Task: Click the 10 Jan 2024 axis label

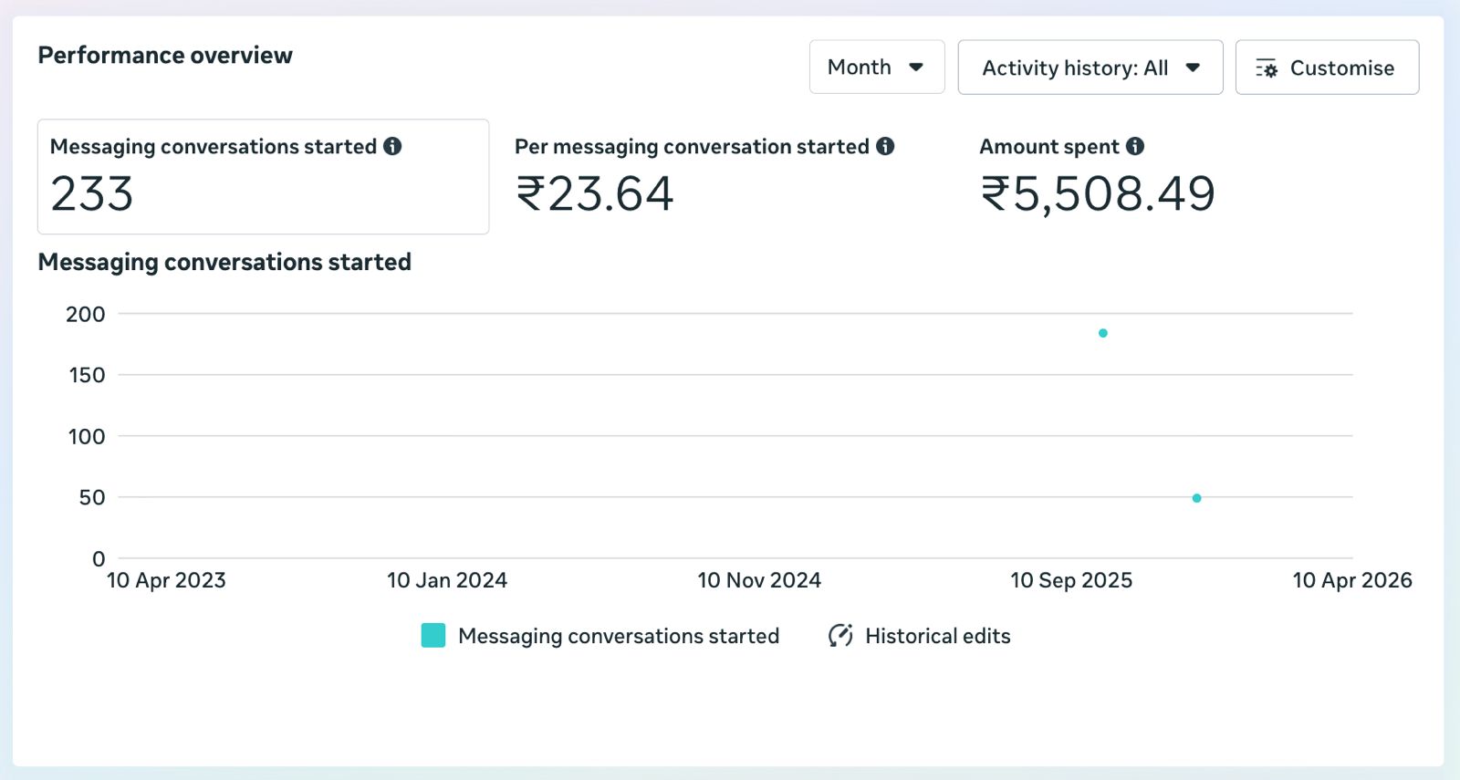Action: pos(447,580)
